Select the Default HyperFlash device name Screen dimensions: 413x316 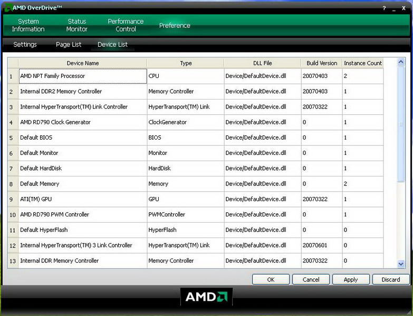83,230
